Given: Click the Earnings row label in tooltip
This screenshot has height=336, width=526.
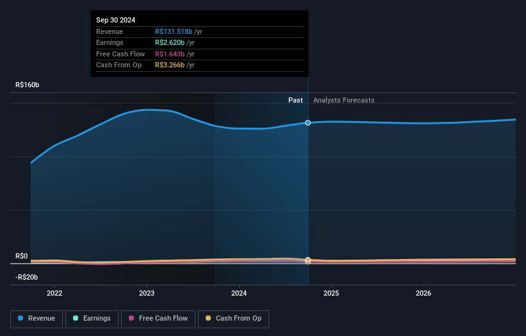Looking at the screenshot, I should [110, 42].
